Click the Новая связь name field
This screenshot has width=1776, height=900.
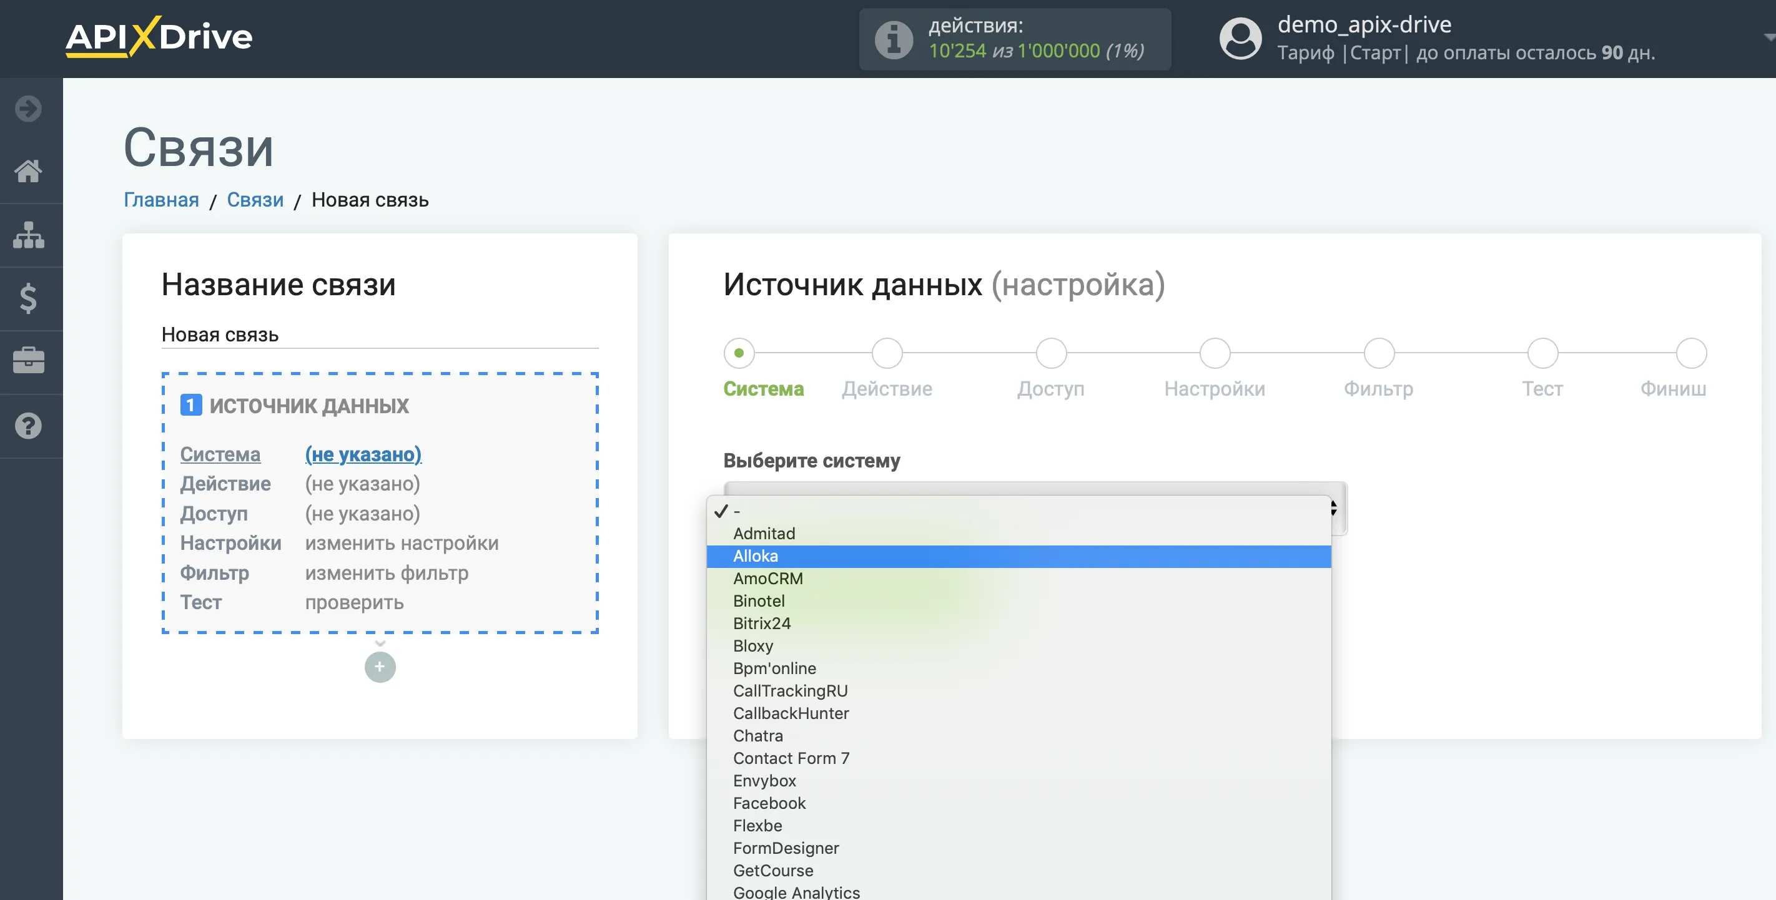(x=380, y=335)
